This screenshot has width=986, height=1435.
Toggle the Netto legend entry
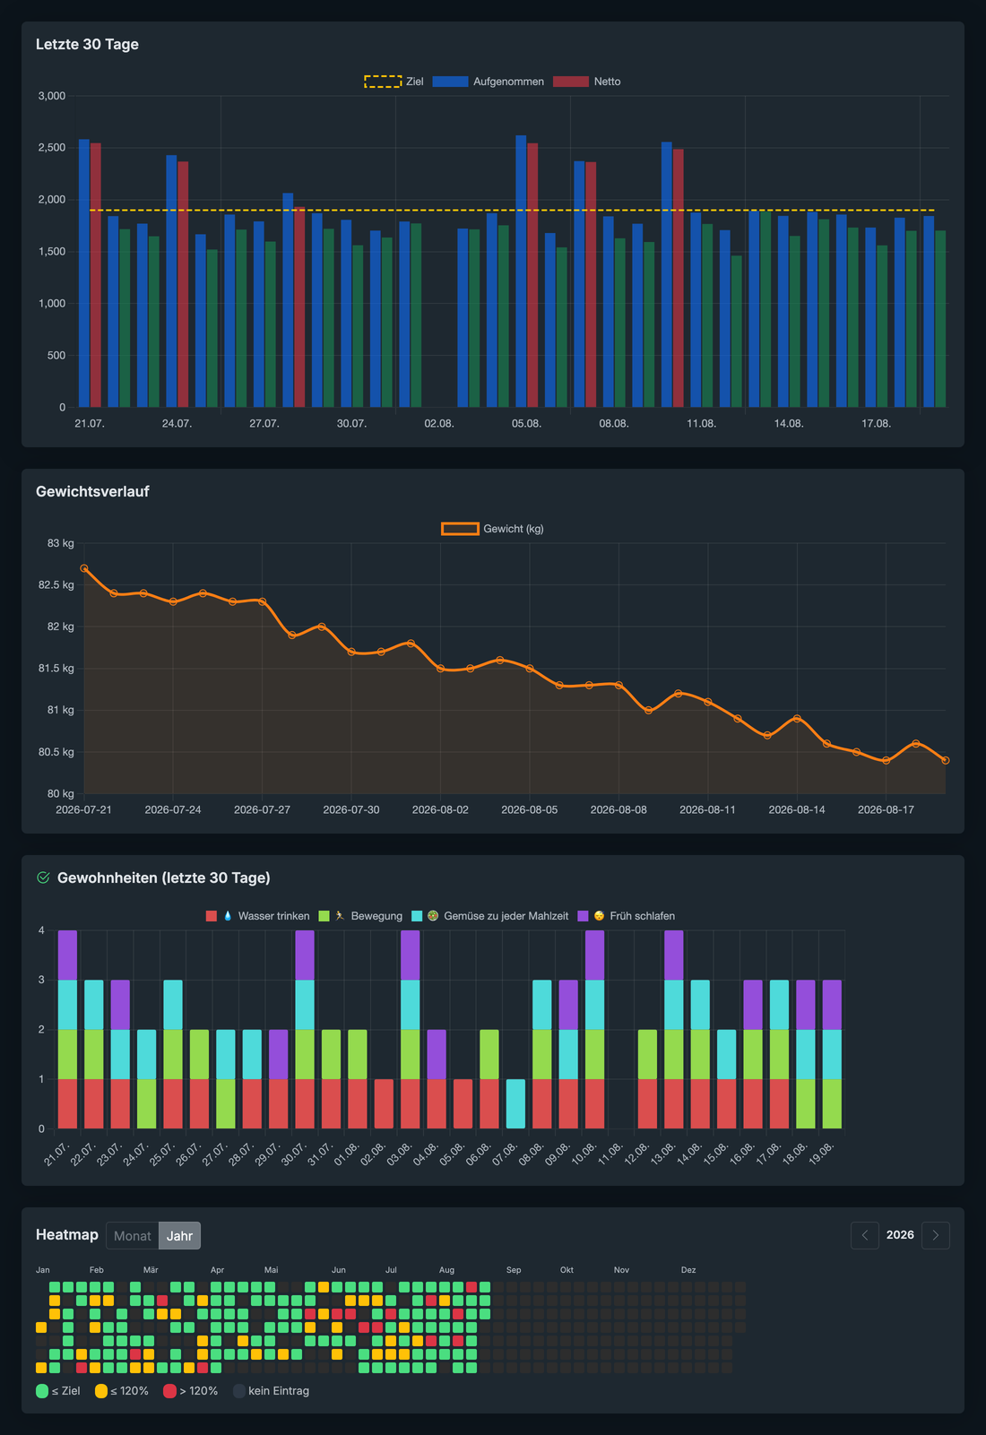586,82
